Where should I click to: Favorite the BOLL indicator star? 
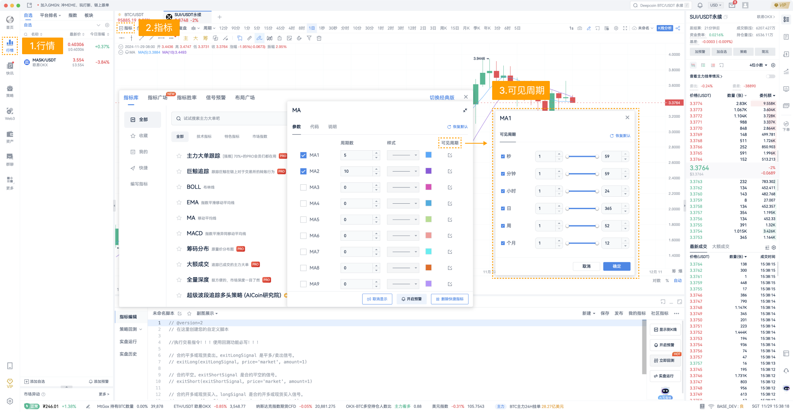click(x=179, y=187)
